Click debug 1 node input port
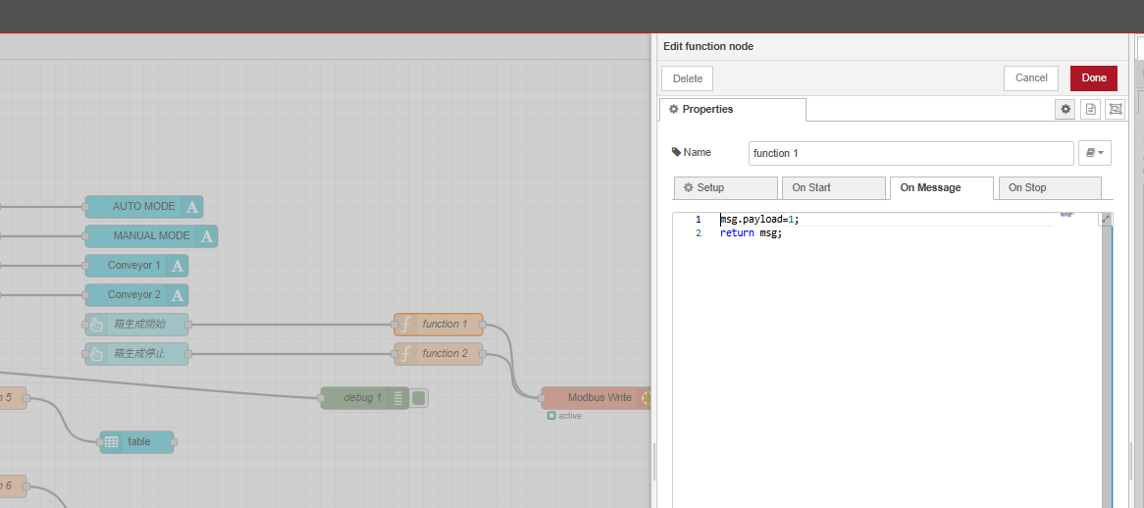 320,398
